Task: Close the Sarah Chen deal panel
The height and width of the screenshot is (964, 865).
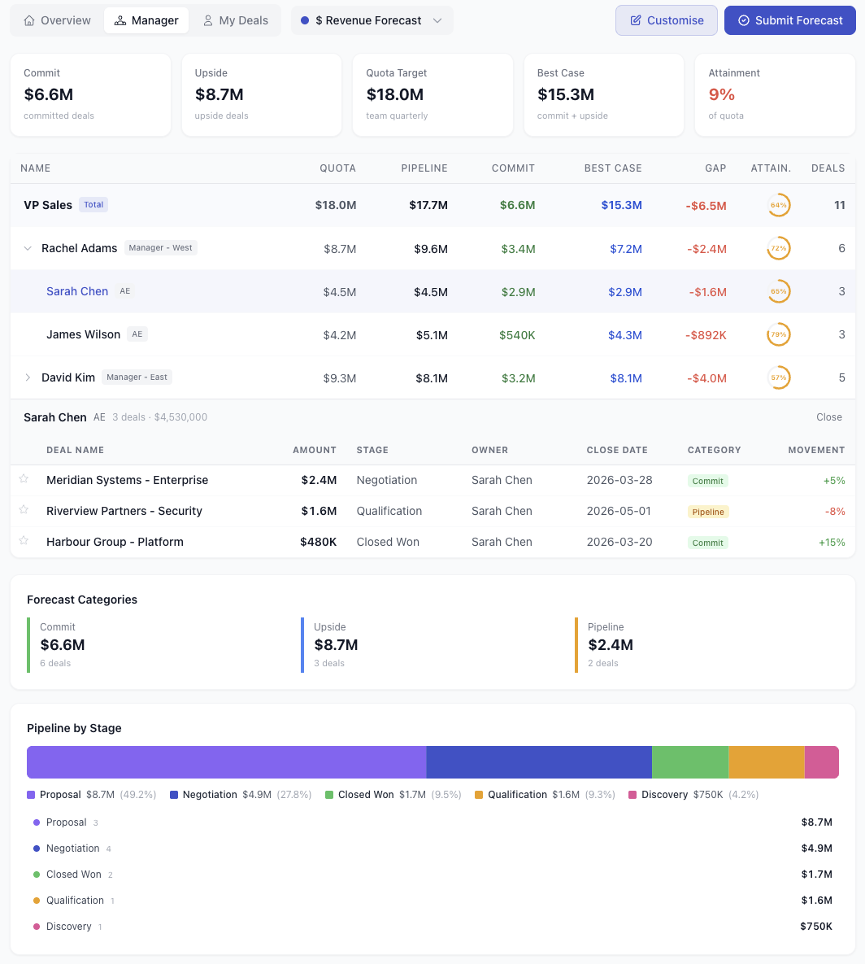Action: pos(829,417)
